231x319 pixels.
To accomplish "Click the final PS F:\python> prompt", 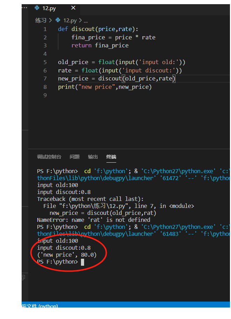I will click(x=58, y=262).
